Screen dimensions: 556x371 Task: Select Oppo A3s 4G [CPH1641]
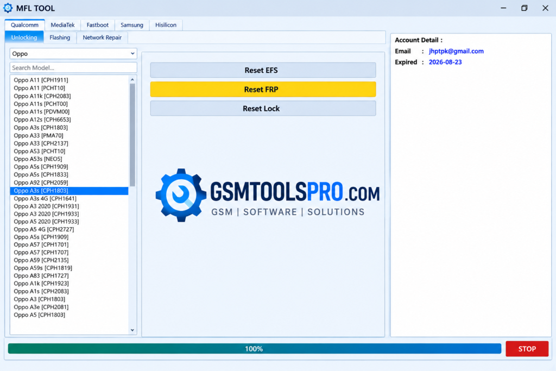pyautogui.click(x=69, y=198)
